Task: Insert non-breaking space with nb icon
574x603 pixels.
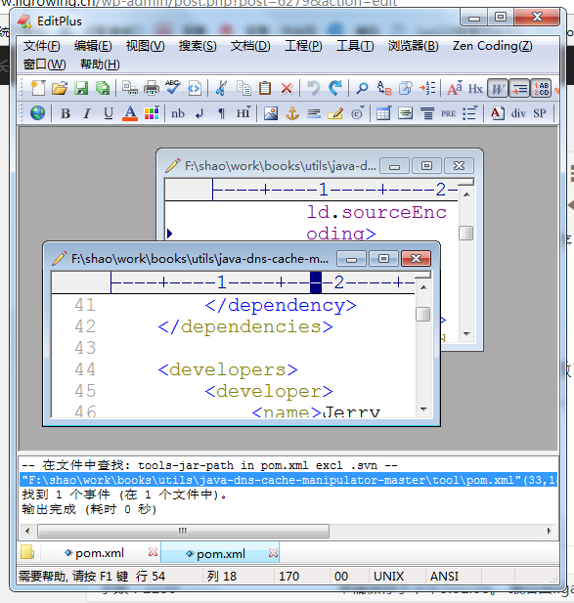Action: point(178,113)
